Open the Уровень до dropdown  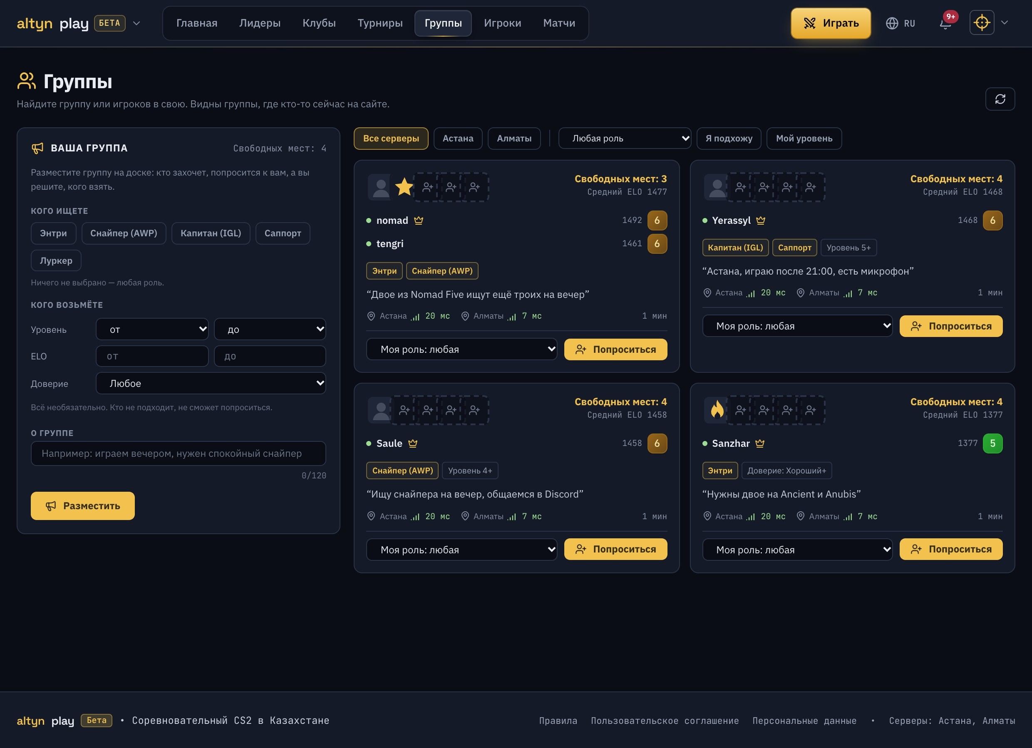(x=270, y=329)
